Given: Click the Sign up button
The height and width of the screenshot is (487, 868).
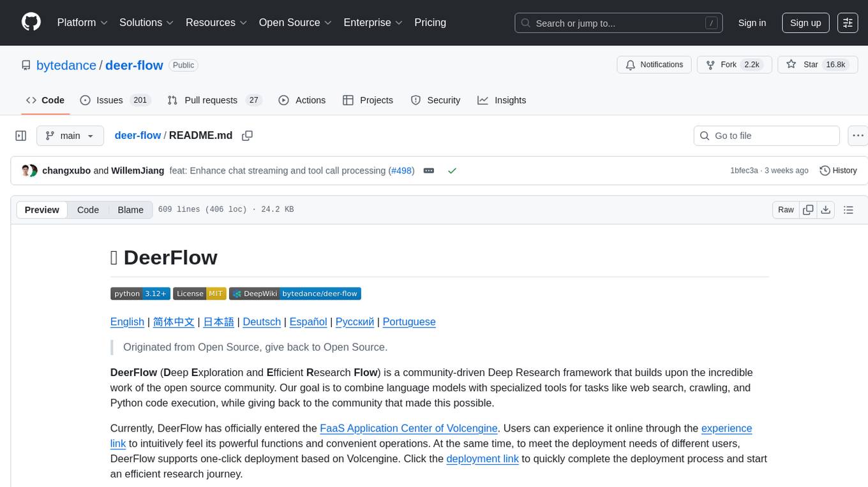Looking at the screenshot, I should pyautogui.click(x=805, y=23).
